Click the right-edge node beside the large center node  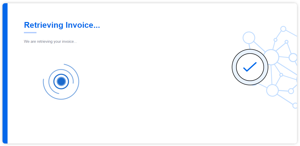[x=293, y=57]
